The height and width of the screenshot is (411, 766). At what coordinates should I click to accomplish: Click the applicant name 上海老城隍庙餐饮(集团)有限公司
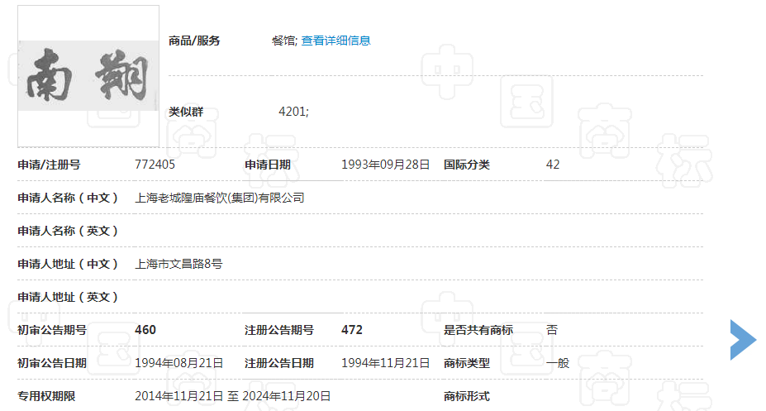[220, 198]
